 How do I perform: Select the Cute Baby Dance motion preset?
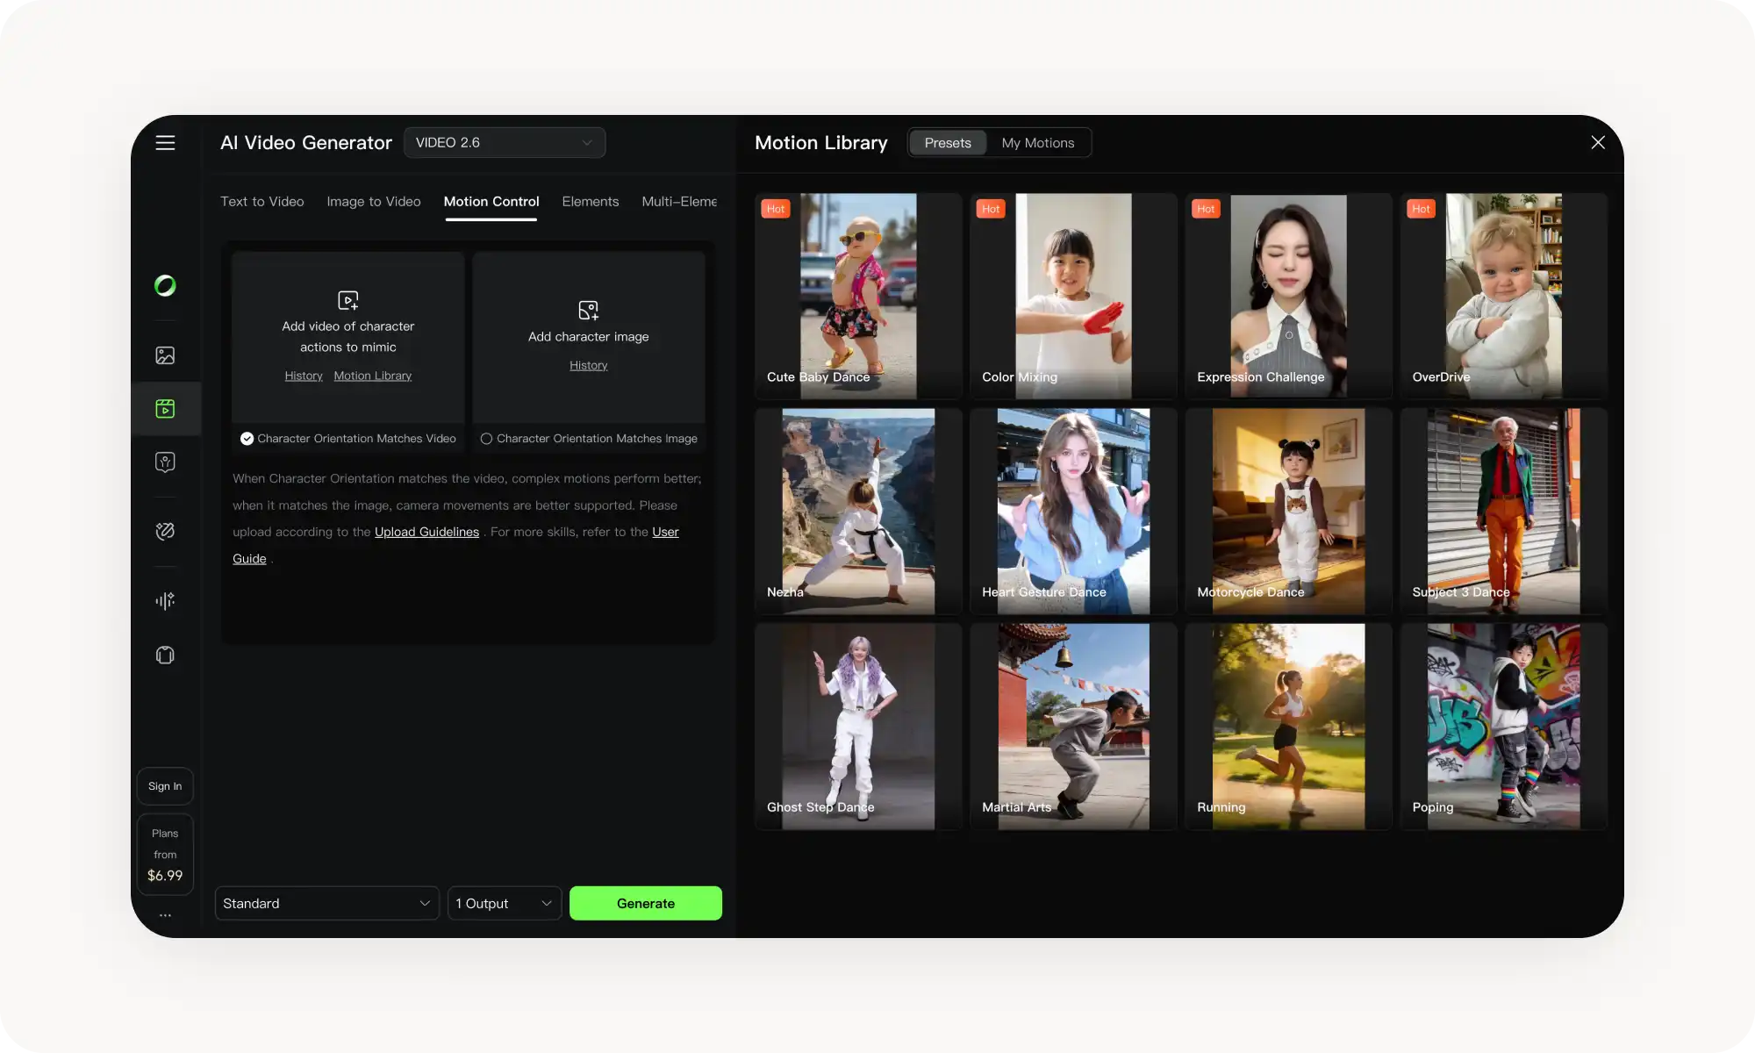click(x=857, y=296)
